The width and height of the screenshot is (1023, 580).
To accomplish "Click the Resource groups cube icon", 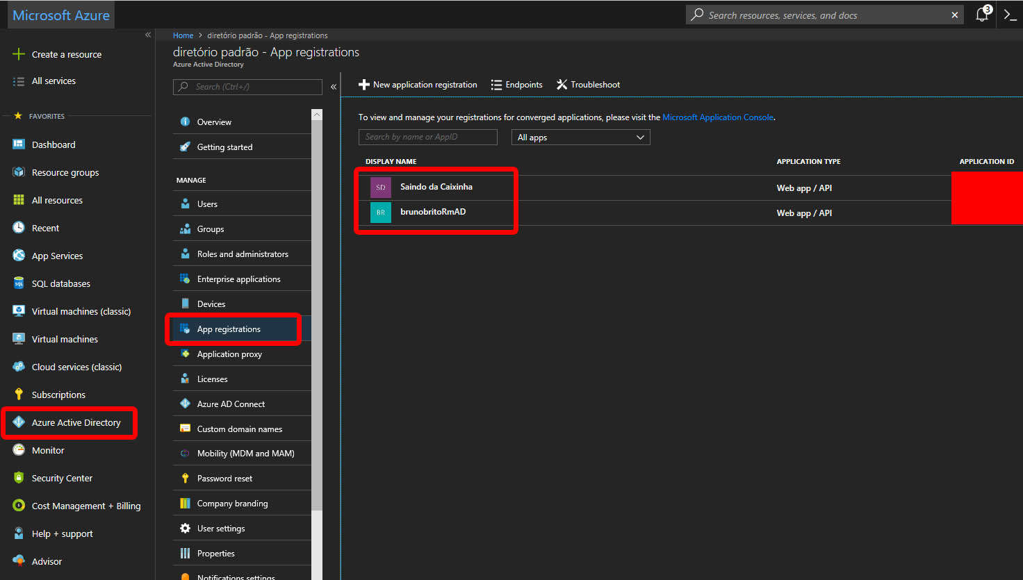I will (19, 172).
